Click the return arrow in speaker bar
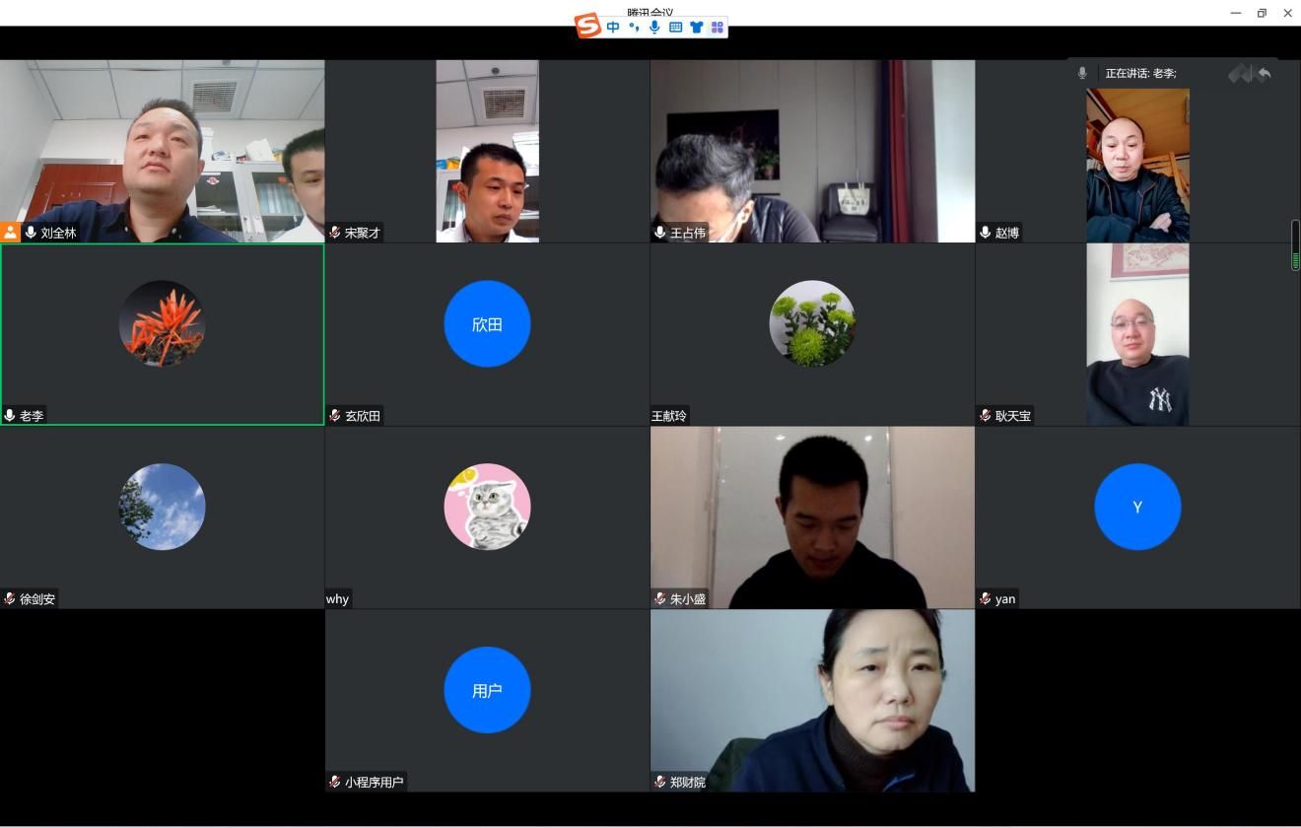This screenshot has width=1301, height=828. [x=1265, y=74]
